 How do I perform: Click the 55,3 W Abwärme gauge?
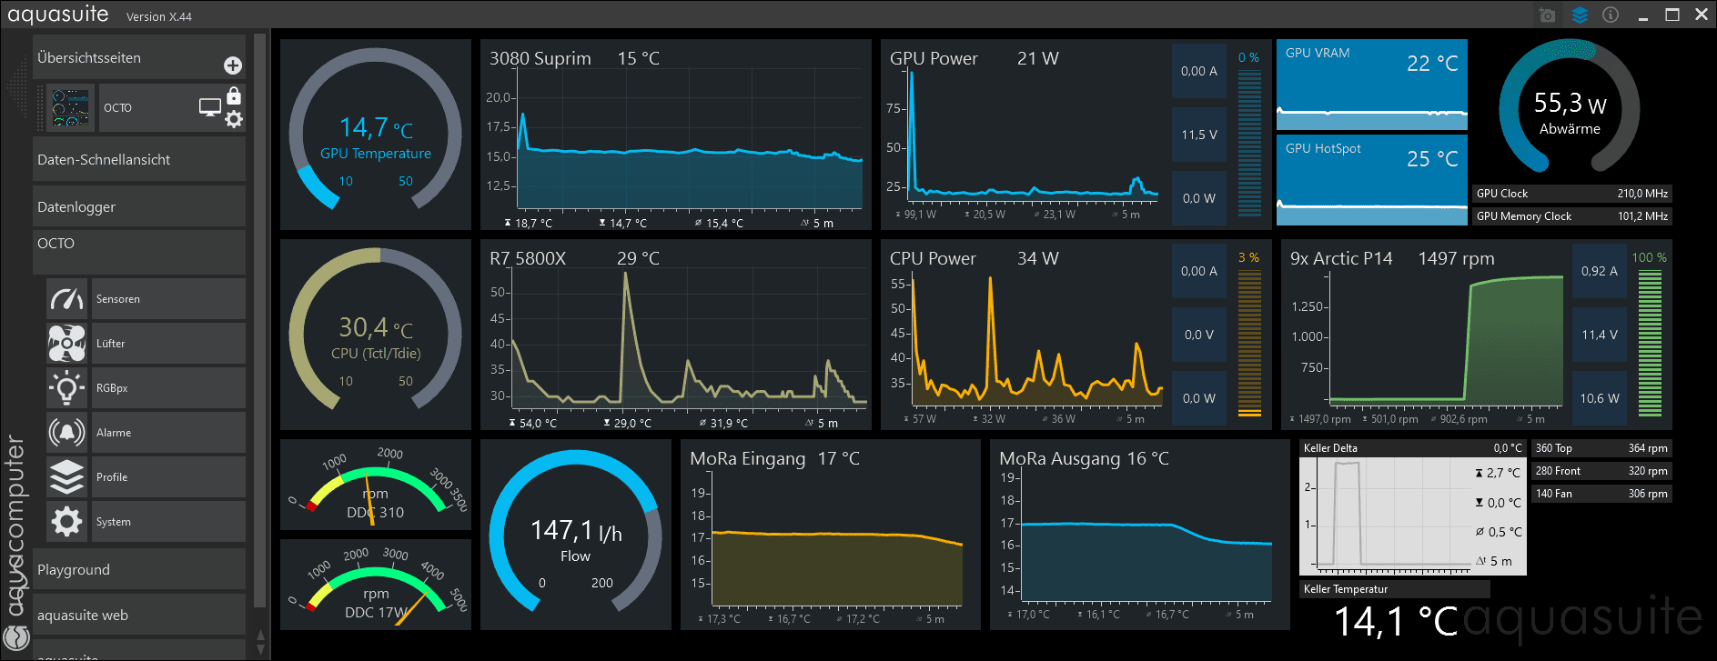(1570, 107)
